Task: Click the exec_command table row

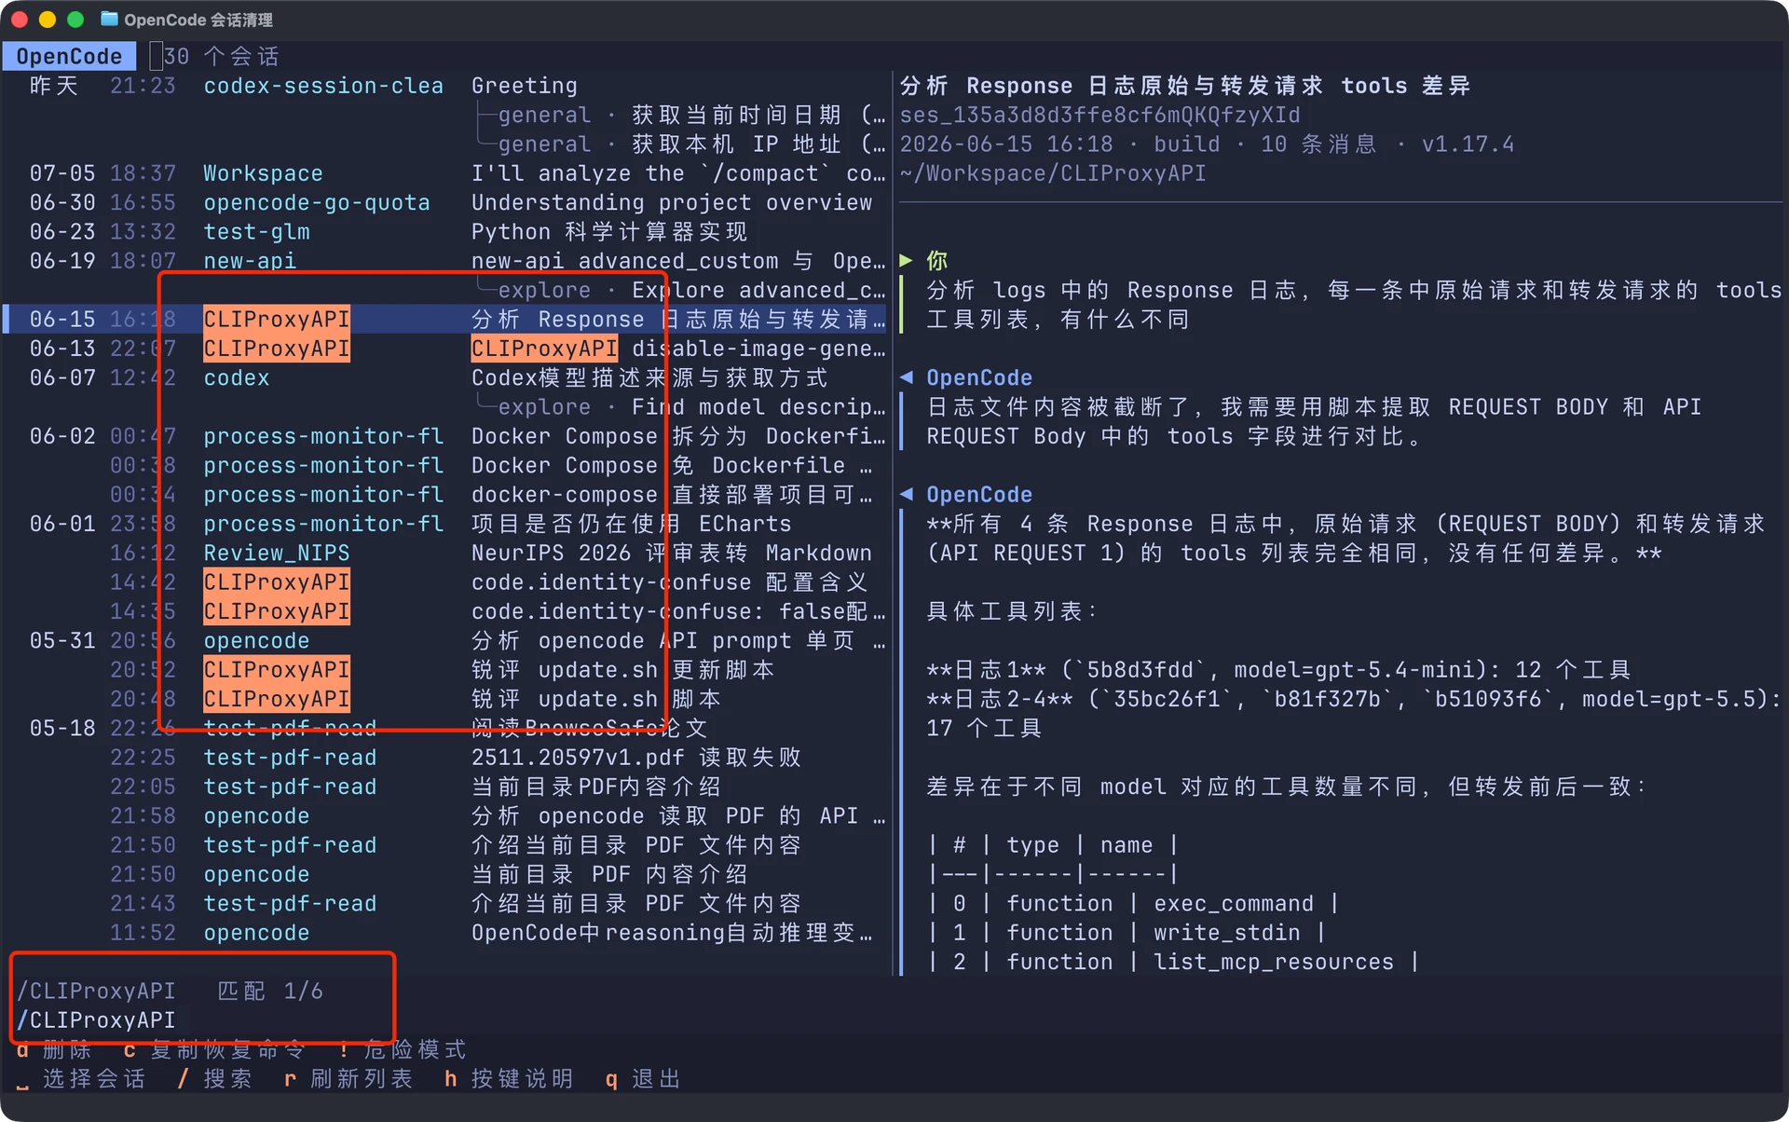Action: 1133,904
